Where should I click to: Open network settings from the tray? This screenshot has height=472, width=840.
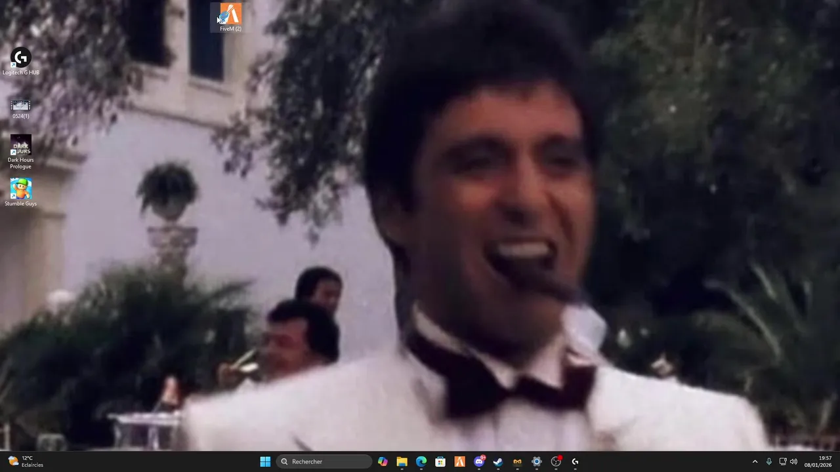click(x=783, y=462)
